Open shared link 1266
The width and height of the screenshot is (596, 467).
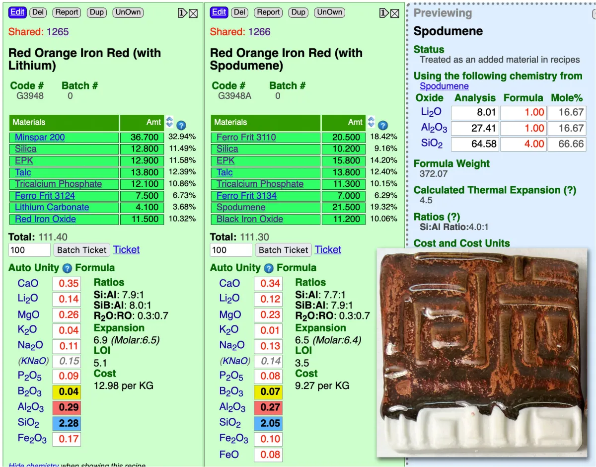coord(259,32)
